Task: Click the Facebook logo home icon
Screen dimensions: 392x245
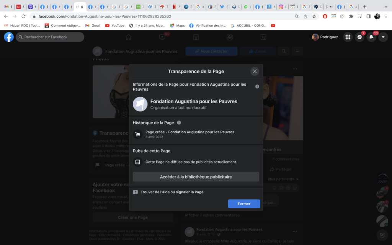Action: tap(9, 37)
